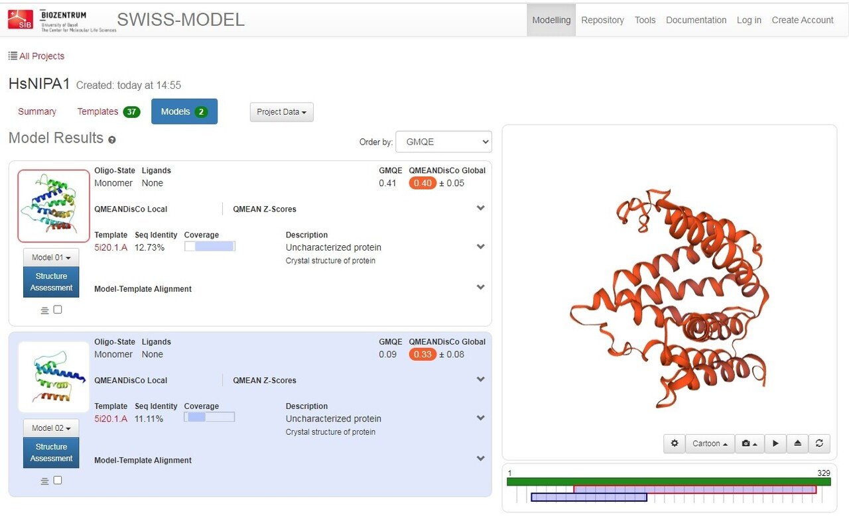The image size is (849, 521).
Task: Click the alignment icon under Model 01
Action: coord(44,310)
